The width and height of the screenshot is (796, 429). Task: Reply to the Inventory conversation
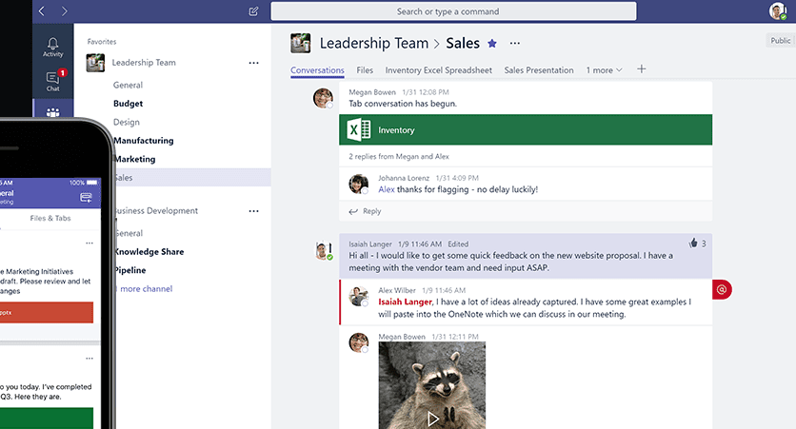[365, 211]
